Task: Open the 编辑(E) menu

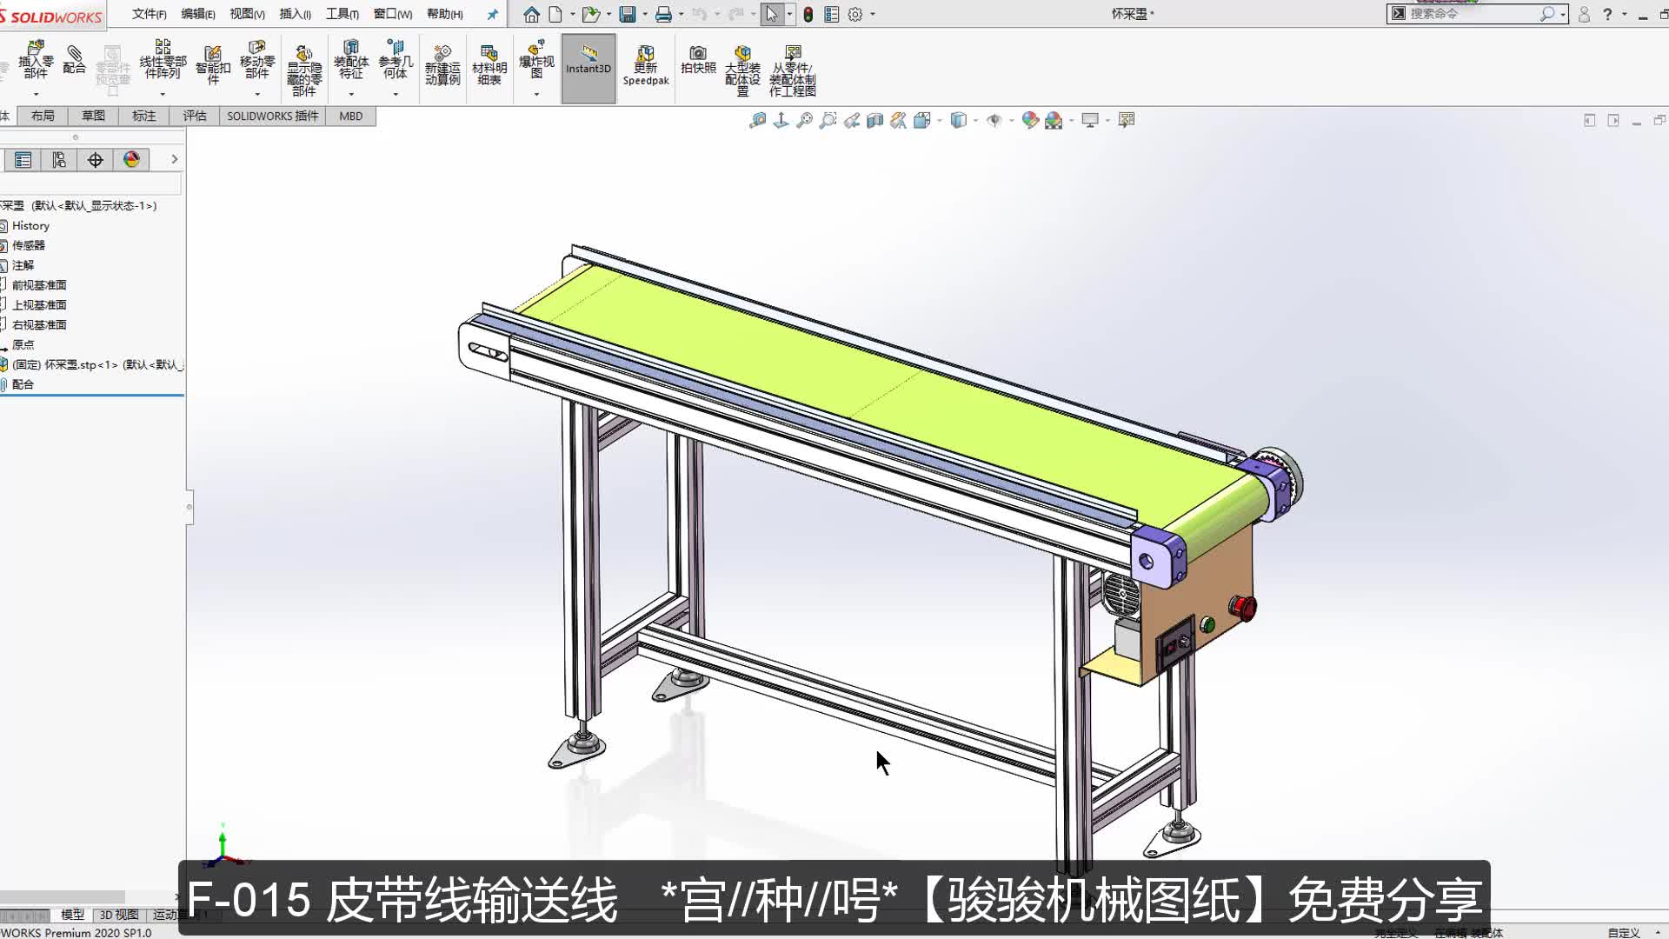Action: pos(198,14)
